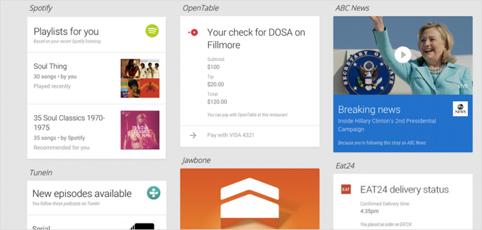Click the 4:35pm delivery time
This screenshot has width=482, height=230.
(x=369, y=211)
